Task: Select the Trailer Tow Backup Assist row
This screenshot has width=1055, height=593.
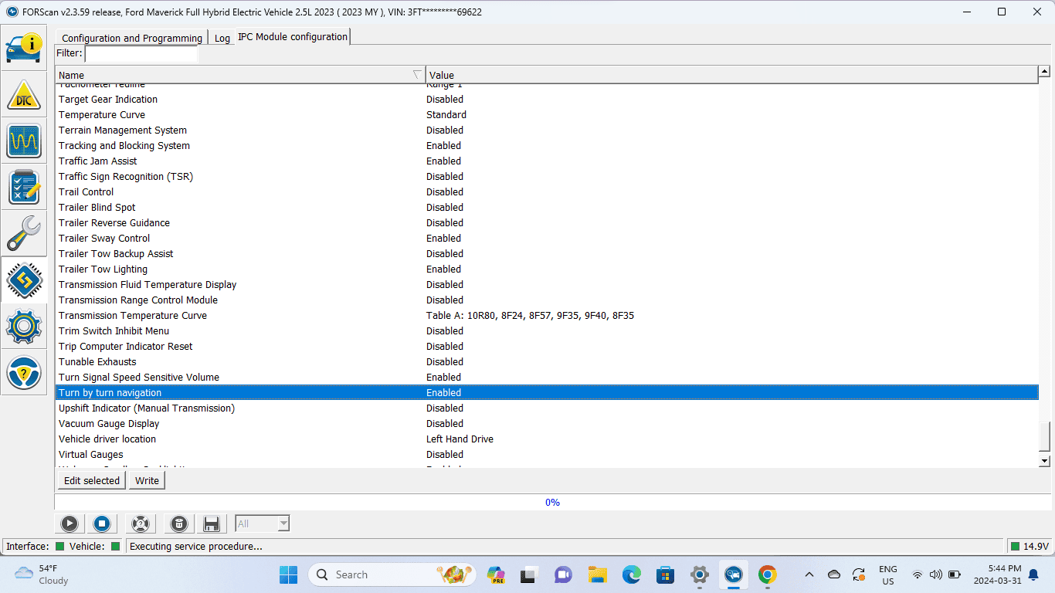Action: [547, 253]
